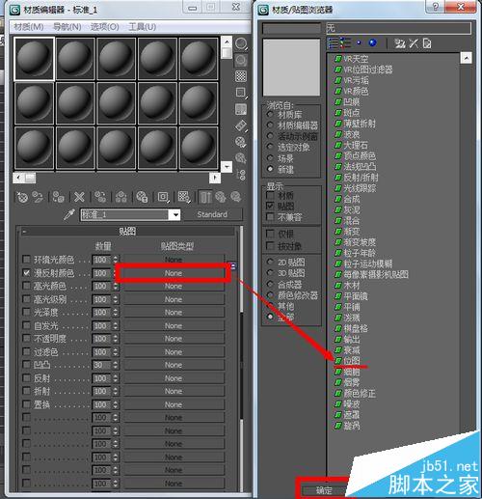Click the Reset Map X icon
Screen dimensions: 482x499
pyautogui.click(x=79, y=197)
